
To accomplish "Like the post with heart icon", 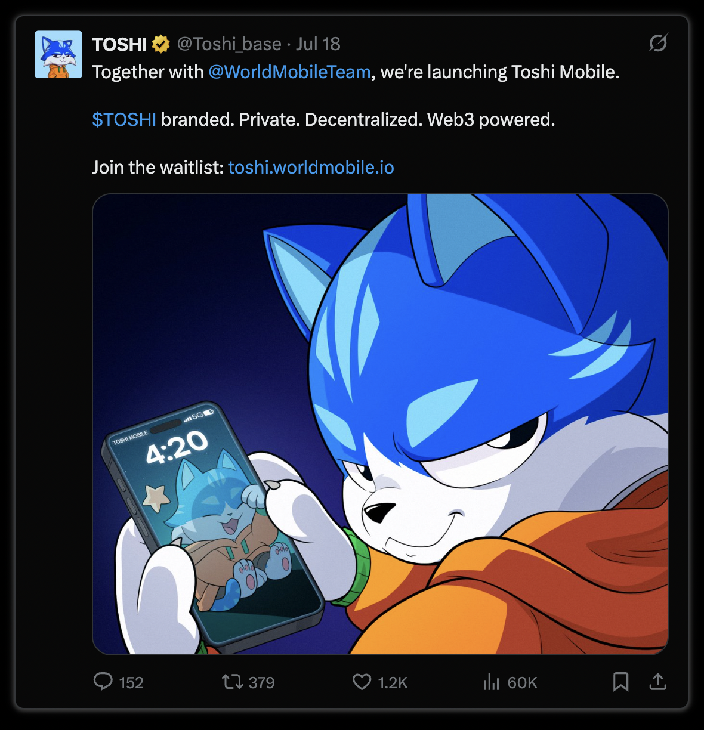I will point(362,682).
